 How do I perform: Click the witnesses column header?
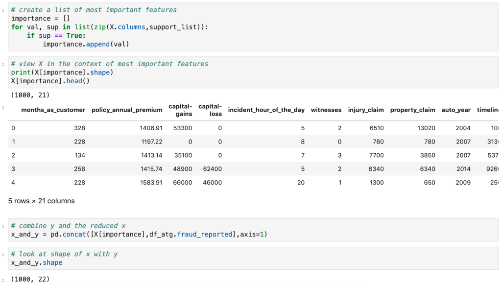pos(326,110)
